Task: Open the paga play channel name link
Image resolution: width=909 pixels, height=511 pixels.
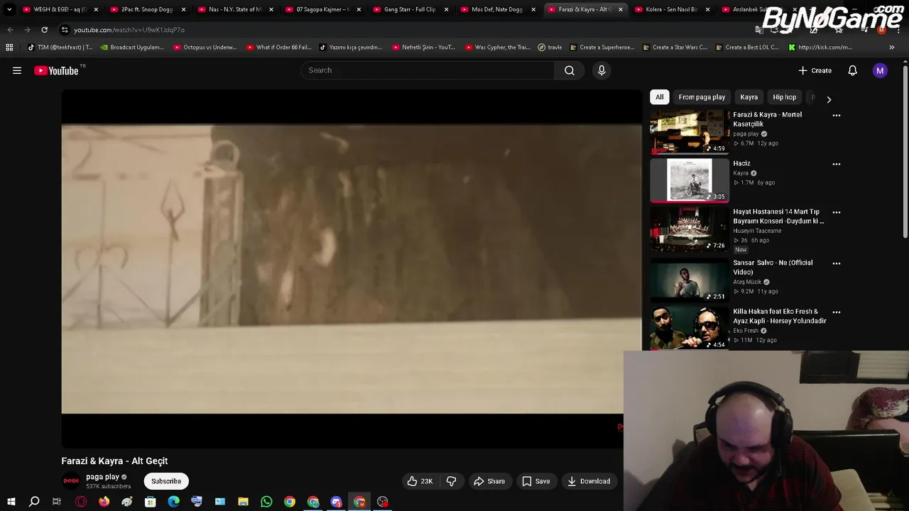Action: [102, 477]
